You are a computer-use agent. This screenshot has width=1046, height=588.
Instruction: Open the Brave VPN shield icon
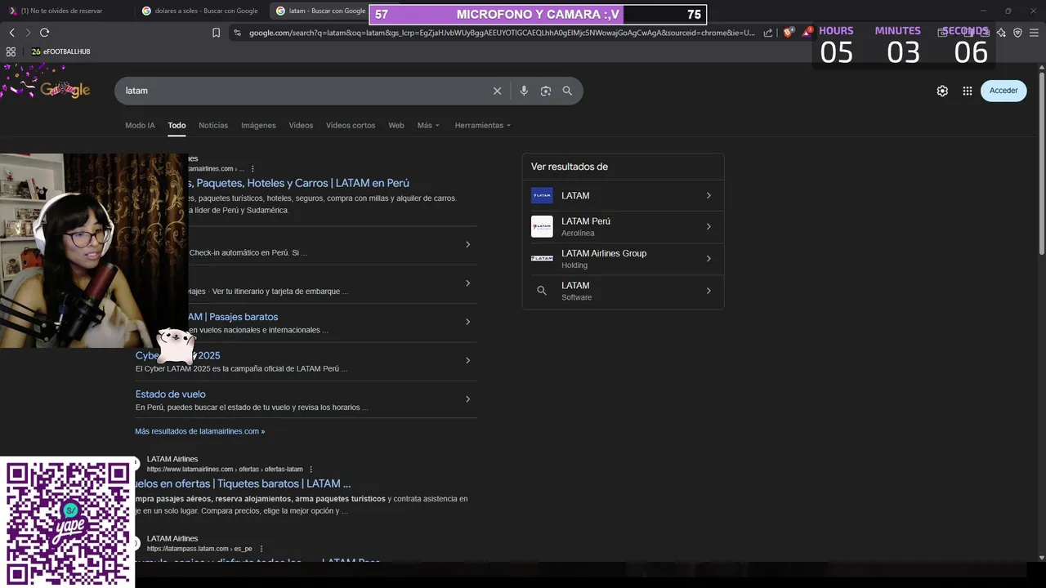(1017, 33)
